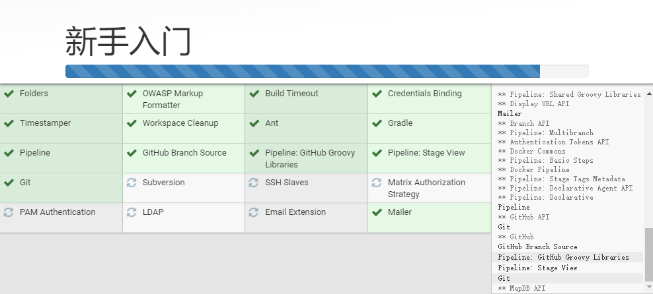Select the SSH Slaves plugin label

point(287,183)
